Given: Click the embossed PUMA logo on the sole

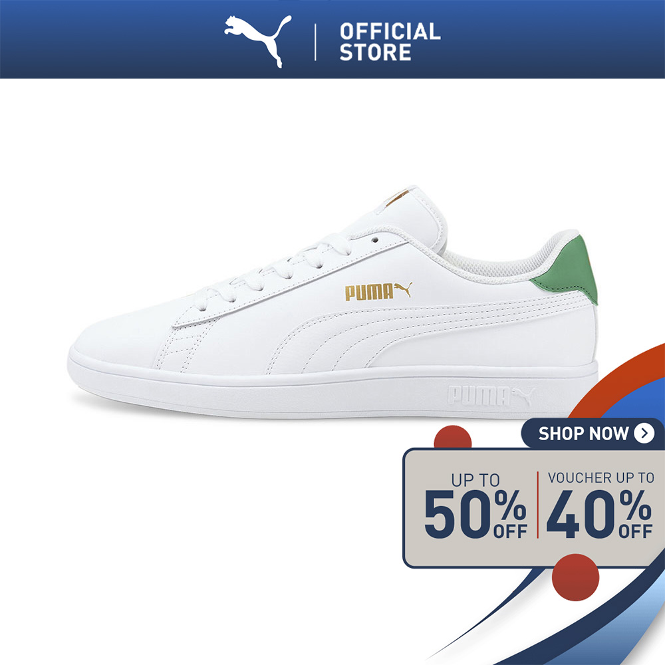Looking at the screenshot, I should [x=491, y=395].
